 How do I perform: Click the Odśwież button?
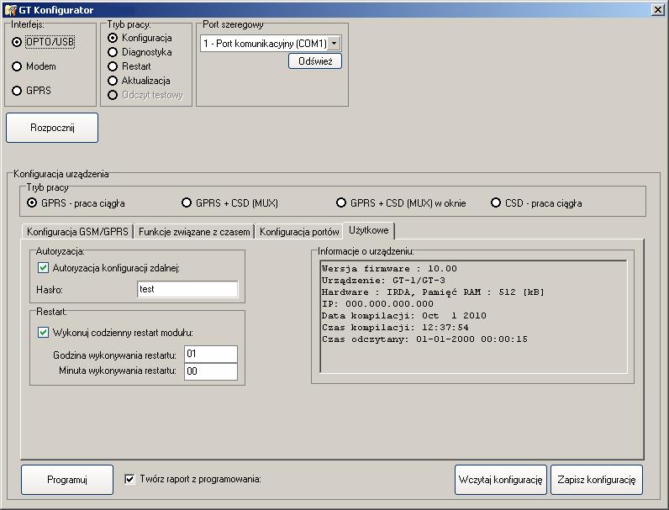pyautogui.click(x=315, y=61)
